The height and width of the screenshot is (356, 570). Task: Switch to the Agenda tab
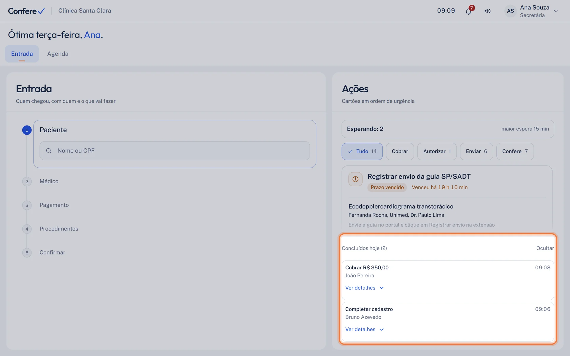(58, 54)
